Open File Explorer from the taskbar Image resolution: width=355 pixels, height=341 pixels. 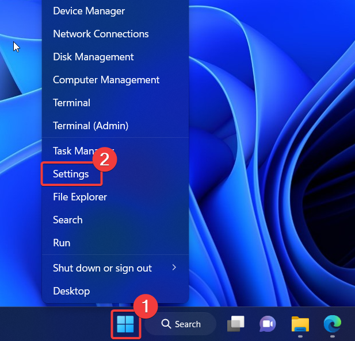pyautogui.click(x=300, y=324)
